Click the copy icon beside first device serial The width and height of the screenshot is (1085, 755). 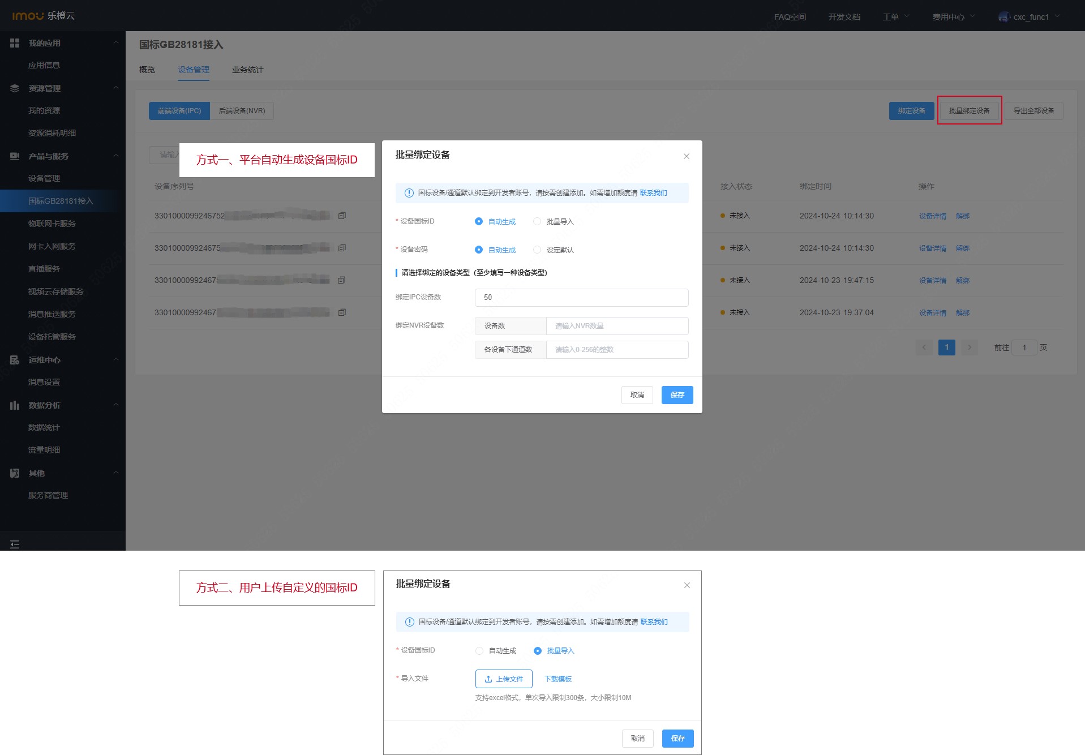(342, 216)
